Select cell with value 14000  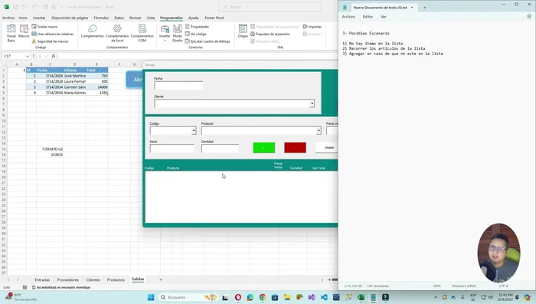97,87
